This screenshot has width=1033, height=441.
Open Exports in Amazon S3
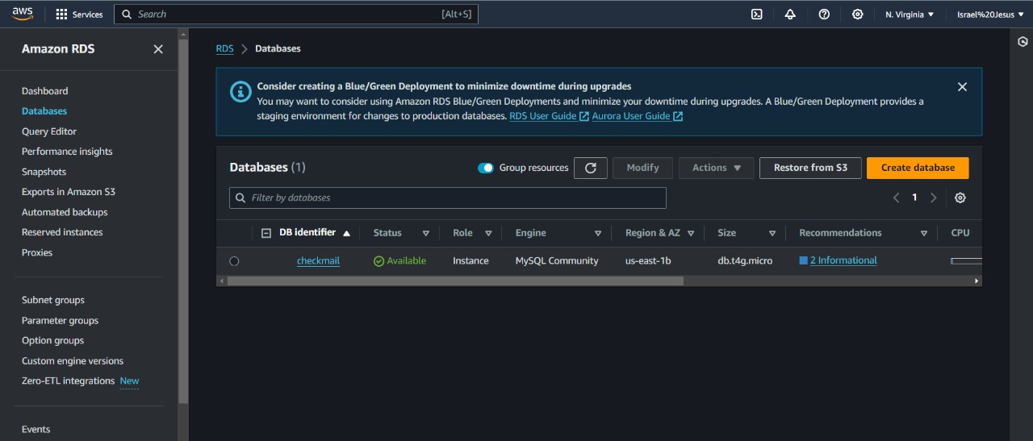coord(69,192)
